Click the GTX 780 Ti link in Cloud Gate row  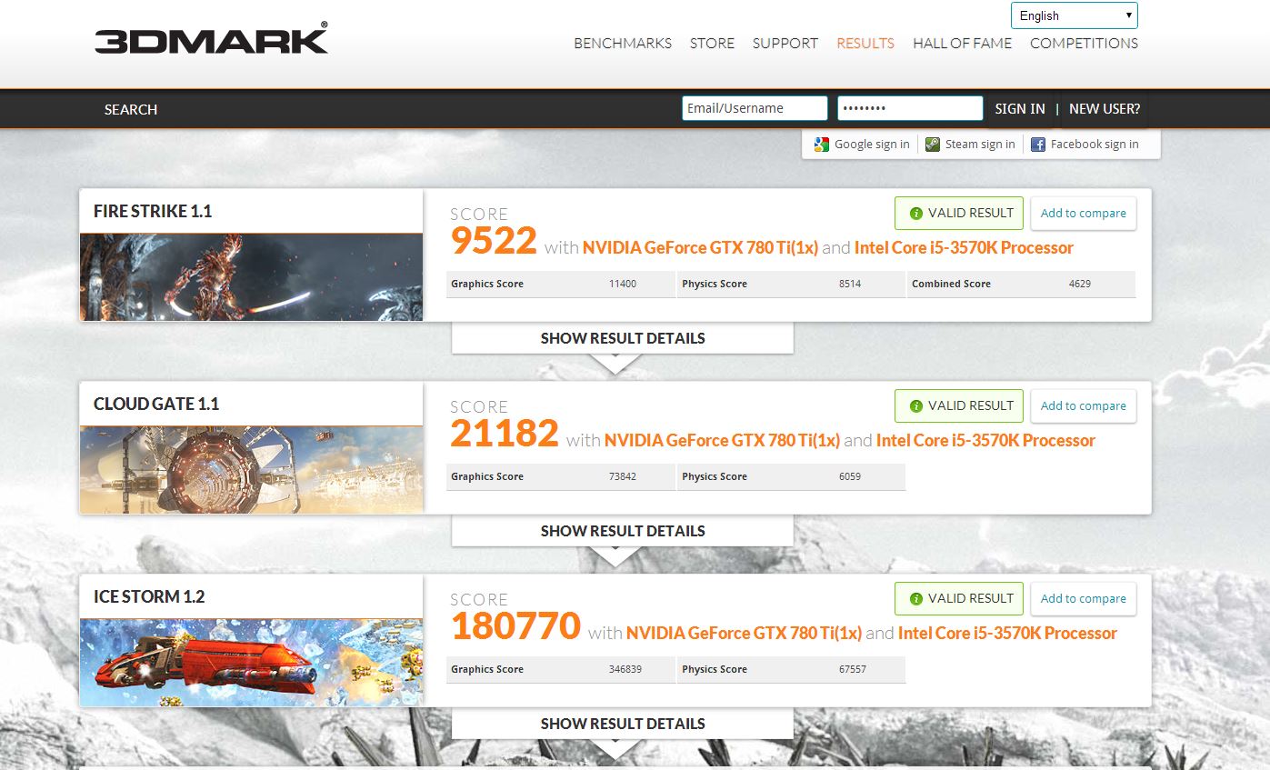tap(722, 440)
